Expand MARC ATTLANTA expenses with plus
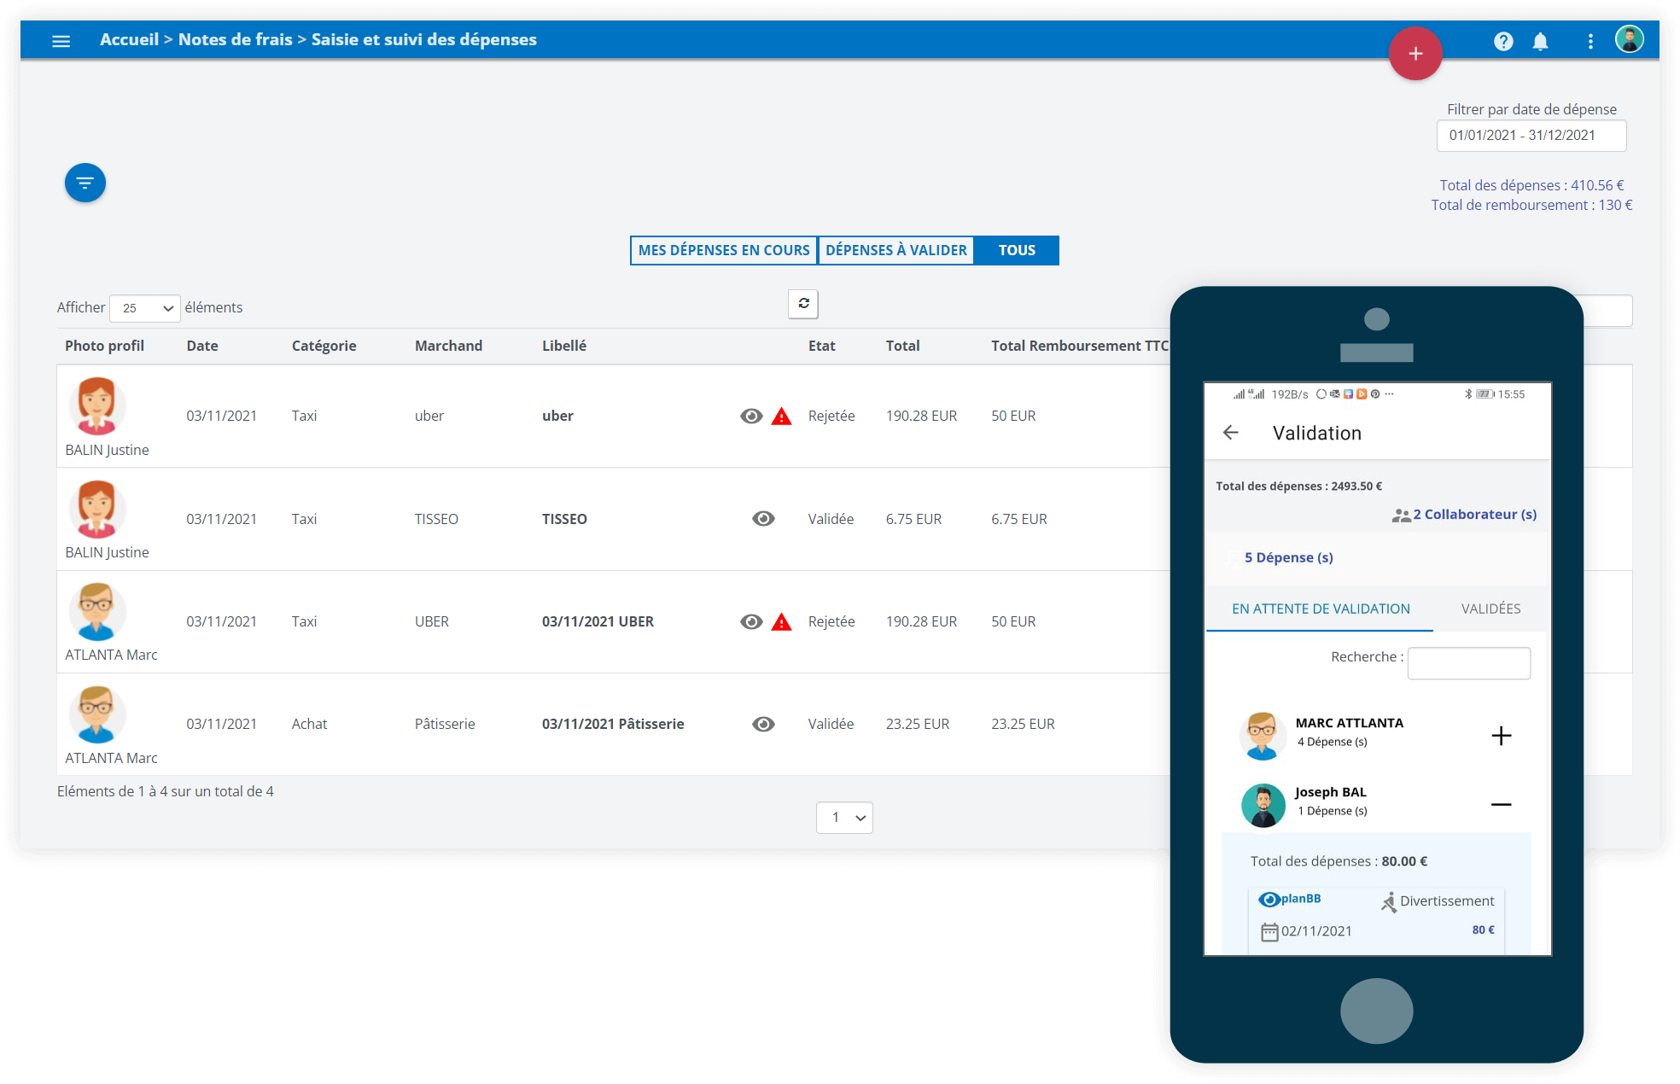The width and height of the screenshot is (1680, 1084). [x=1501, y=736]
